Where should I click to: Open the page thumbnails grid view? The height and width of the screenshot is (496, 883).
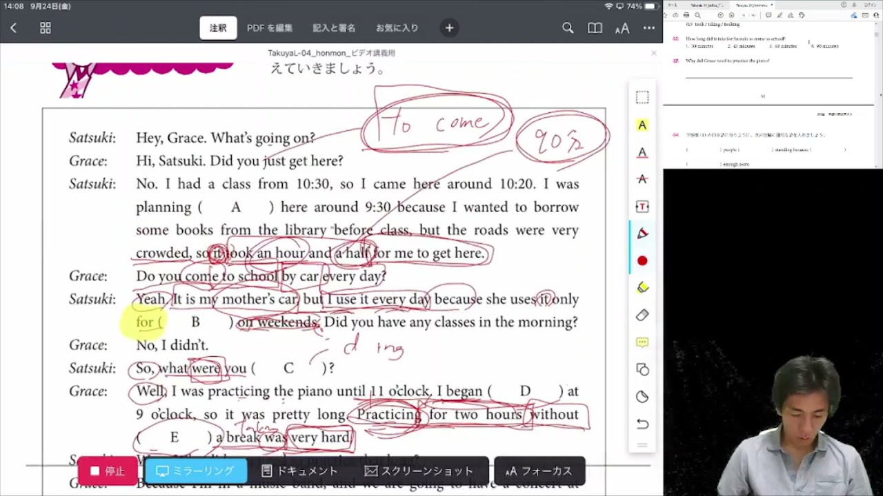[x=46, y=28]
